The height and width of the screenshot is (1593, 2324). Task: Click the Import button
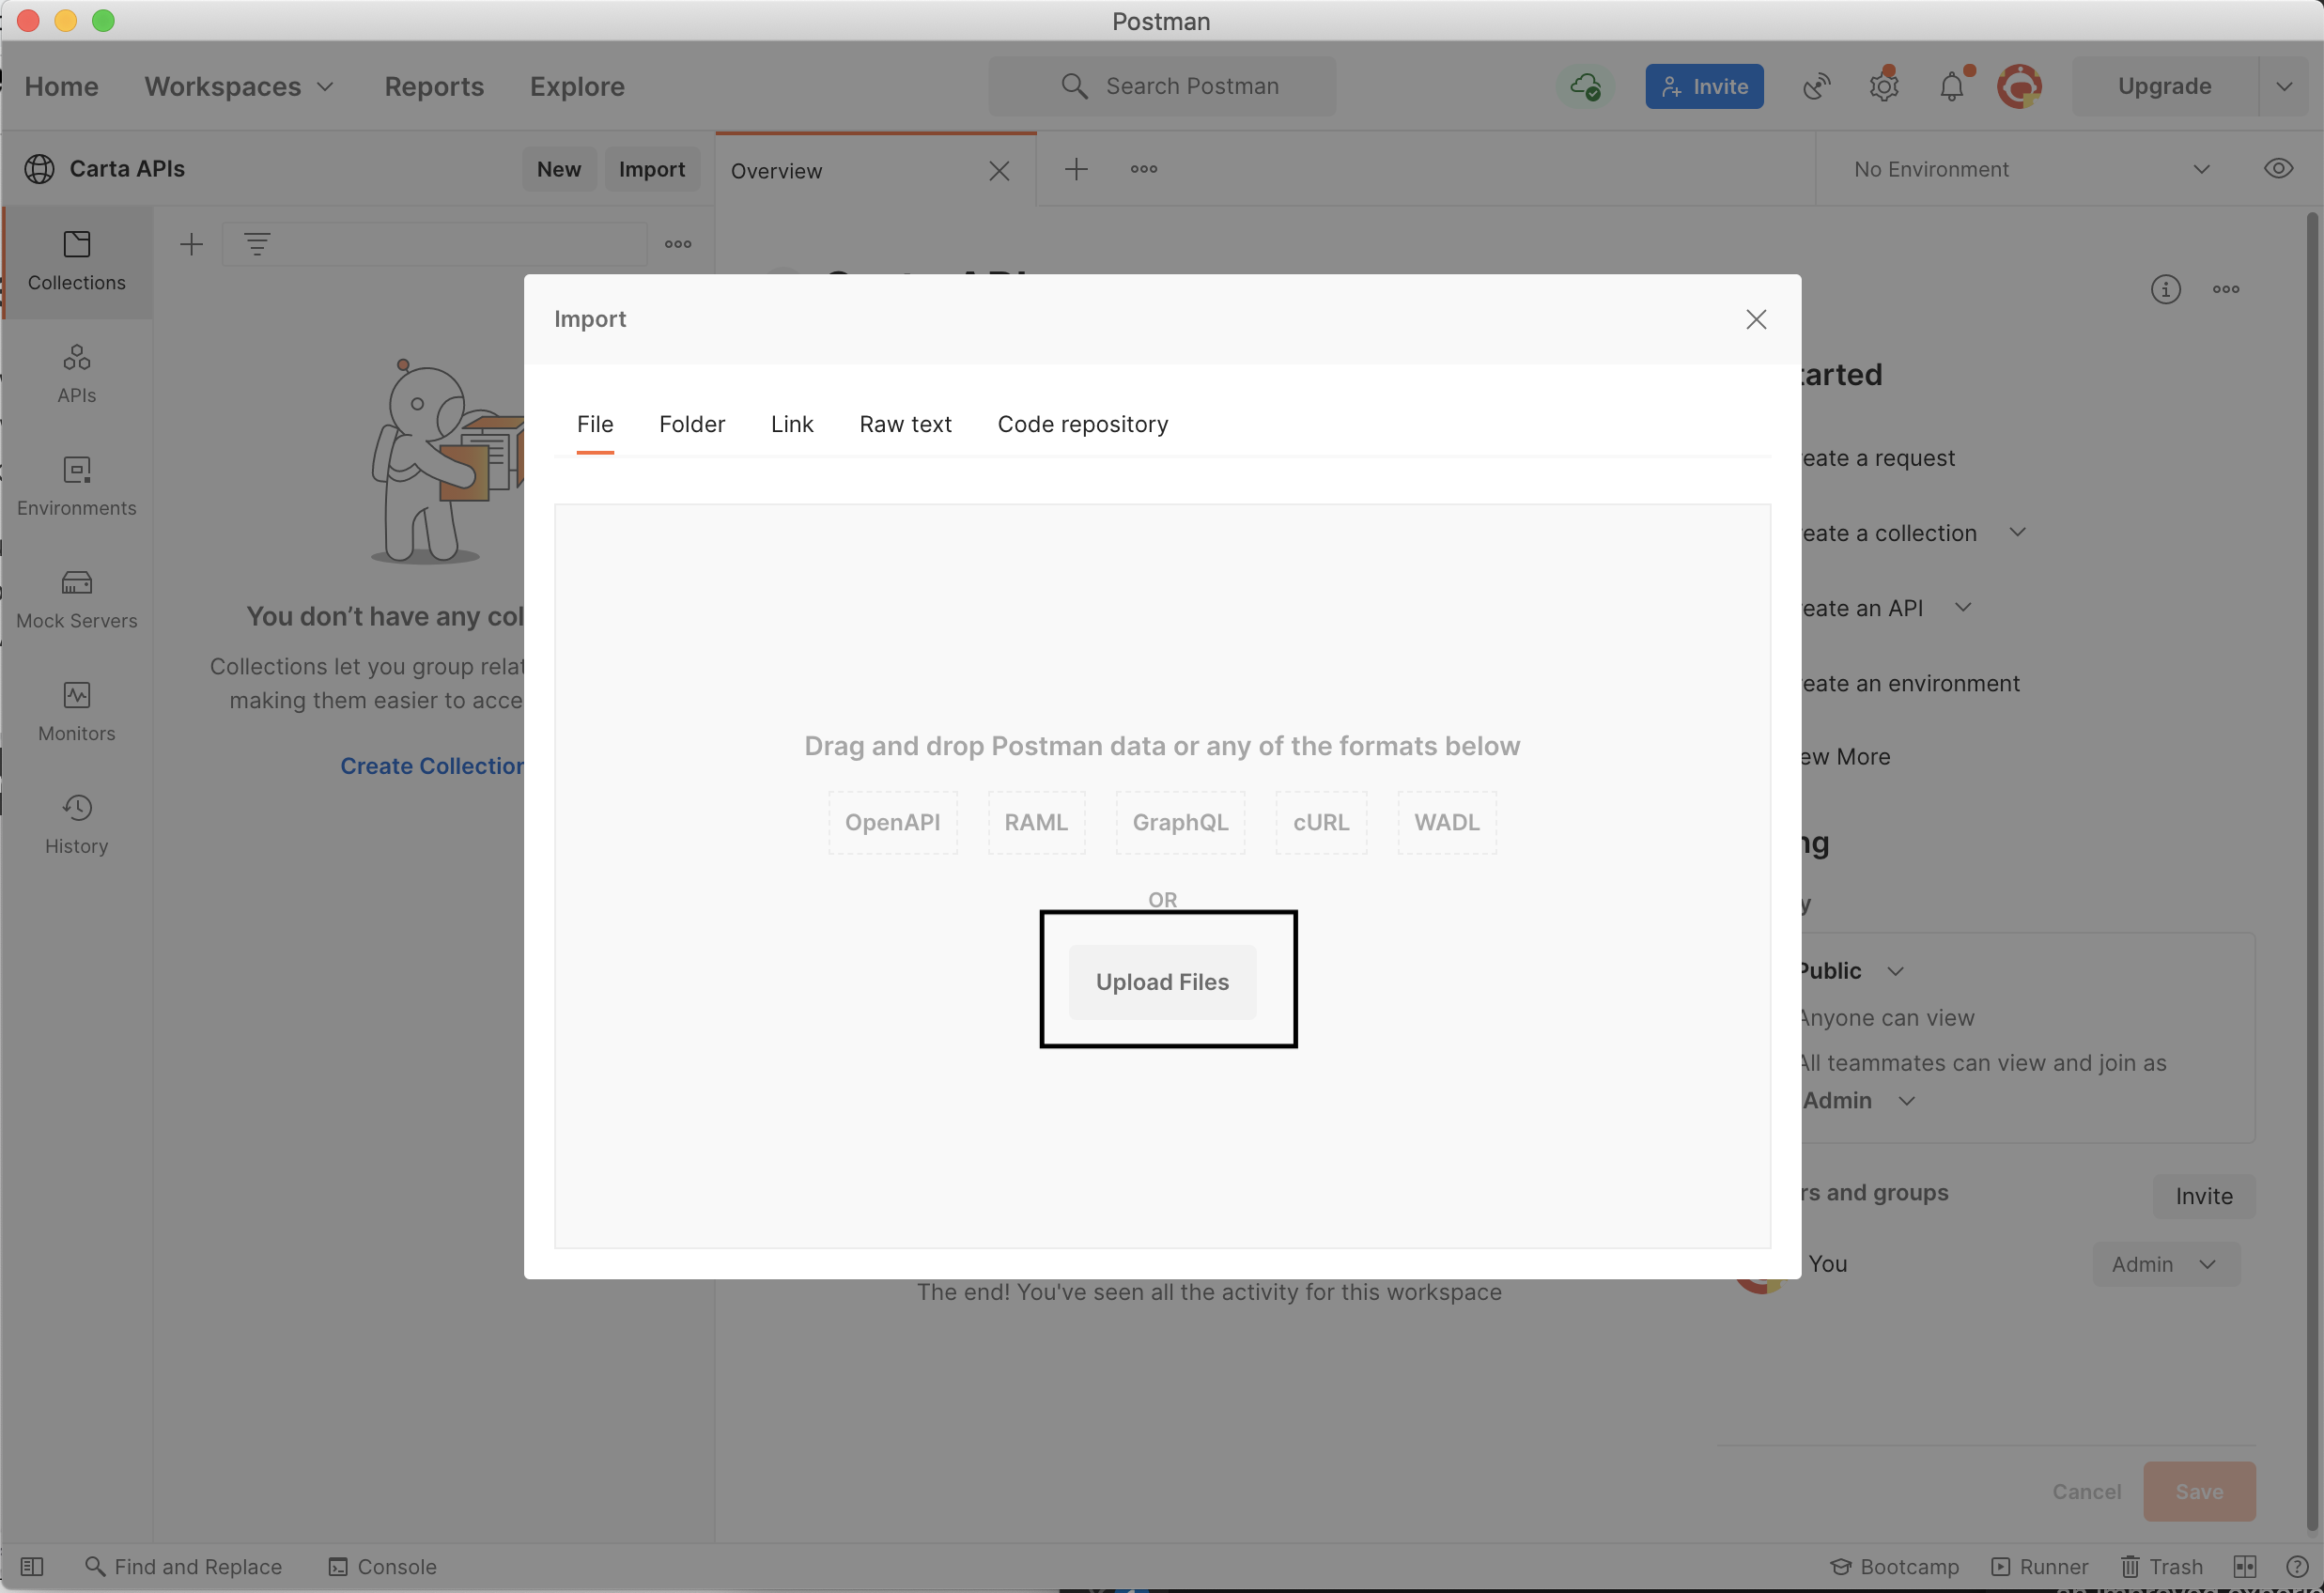[651, 169]
